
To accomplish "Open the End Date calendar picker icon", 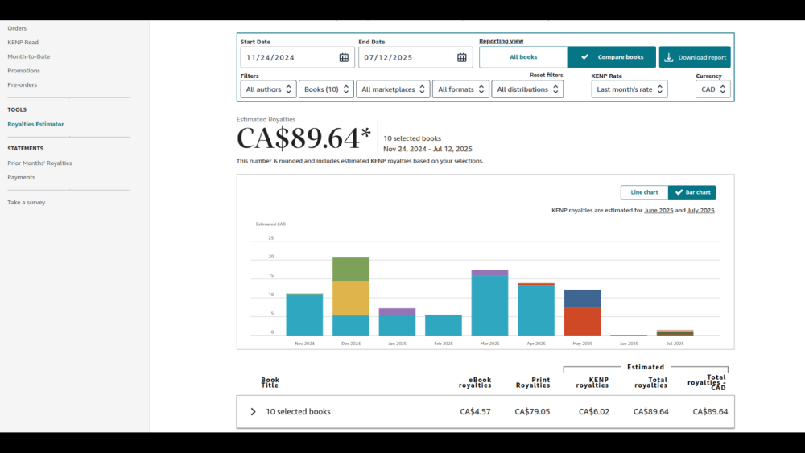I will [x=462, y=57].
